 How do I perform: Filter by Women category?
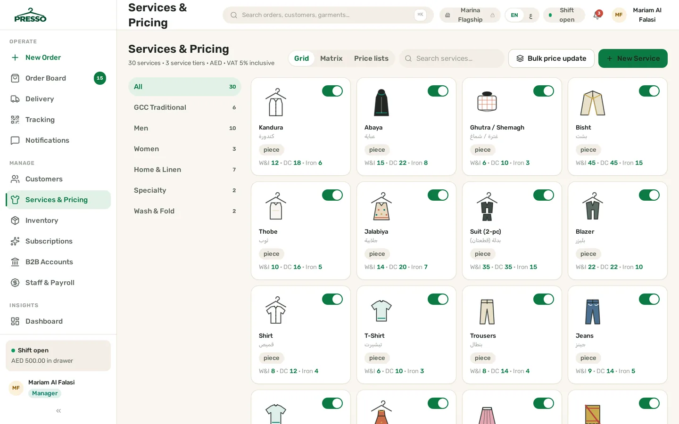click(185, 149)
